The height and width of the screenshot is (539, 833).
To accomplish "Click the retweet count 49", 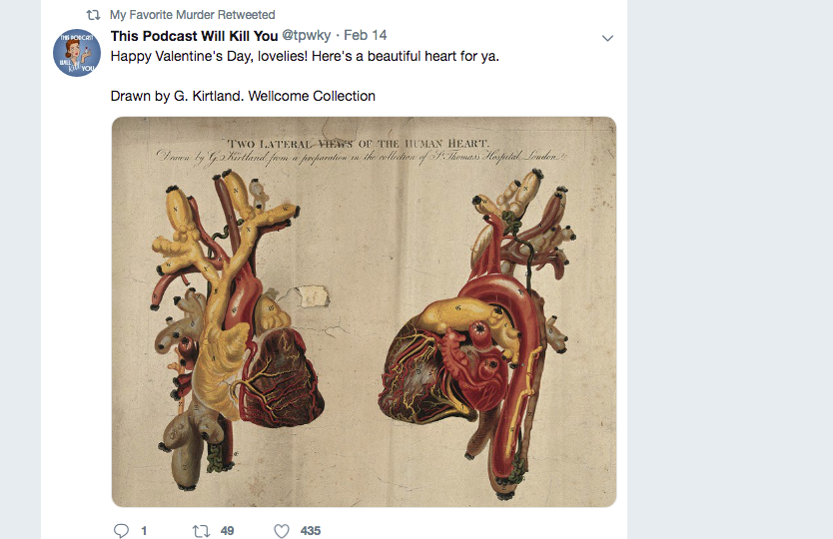I will [227, 531].
